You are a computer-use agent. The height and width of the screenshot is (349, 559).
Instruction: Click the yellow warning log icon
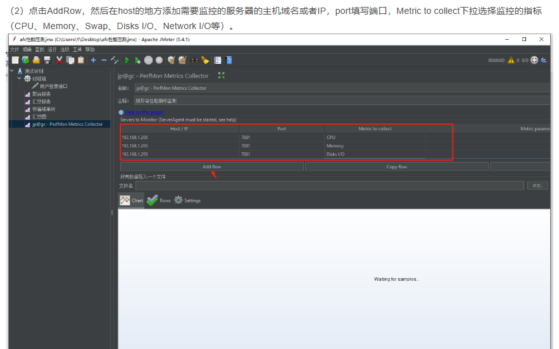[x=512, y=60]
